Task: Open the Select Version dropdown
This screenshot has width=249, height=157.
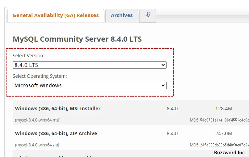Action: coord(90,65)
